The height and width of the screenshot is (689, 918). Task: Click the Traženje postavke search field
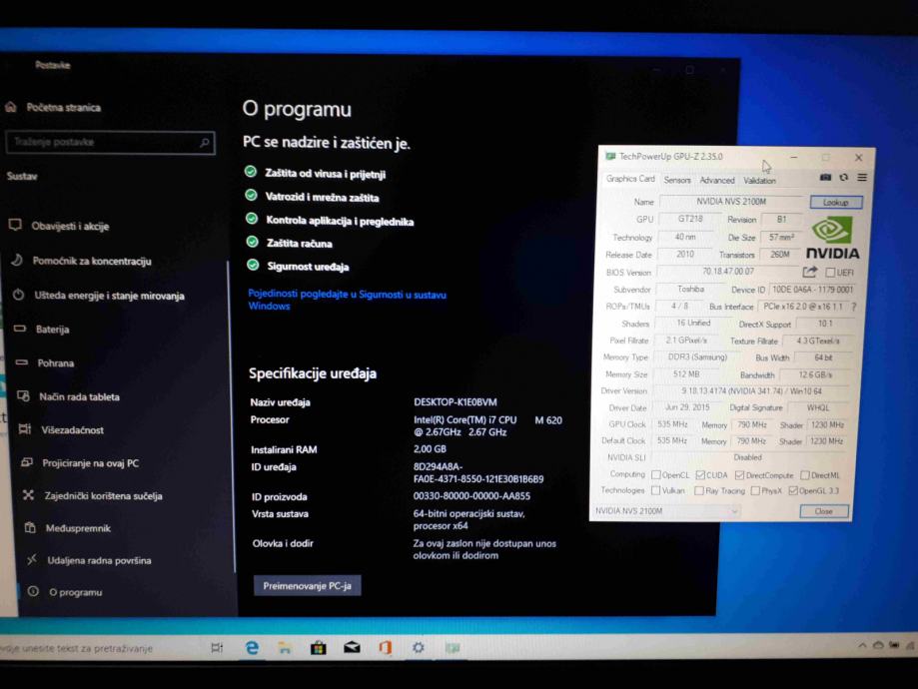click(x=110, y=142)
